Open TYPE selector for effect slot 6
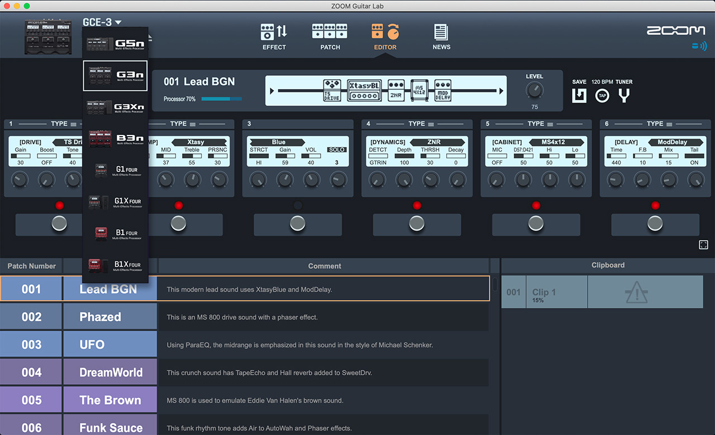The height and width of the screenshot is (435, 715). 660,124
